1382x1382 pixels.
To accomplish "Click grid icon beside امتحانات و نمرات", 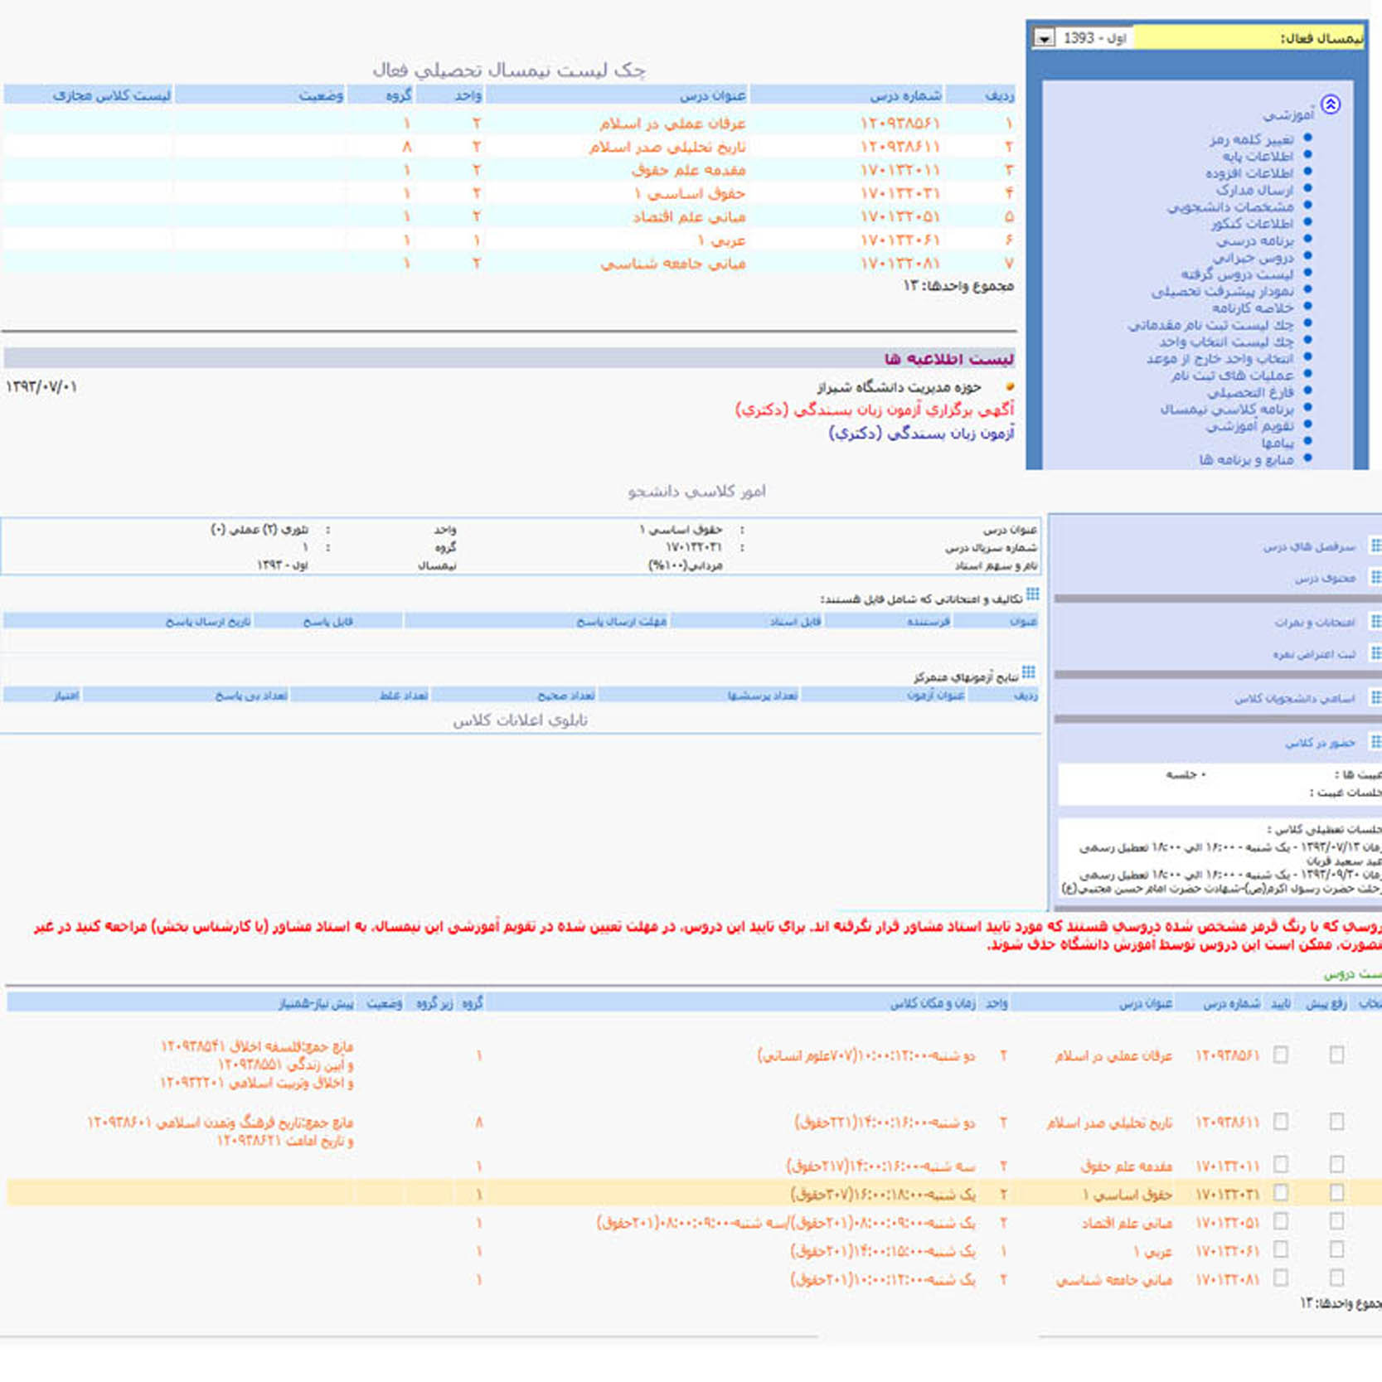I will click(x=1375, y=622).
